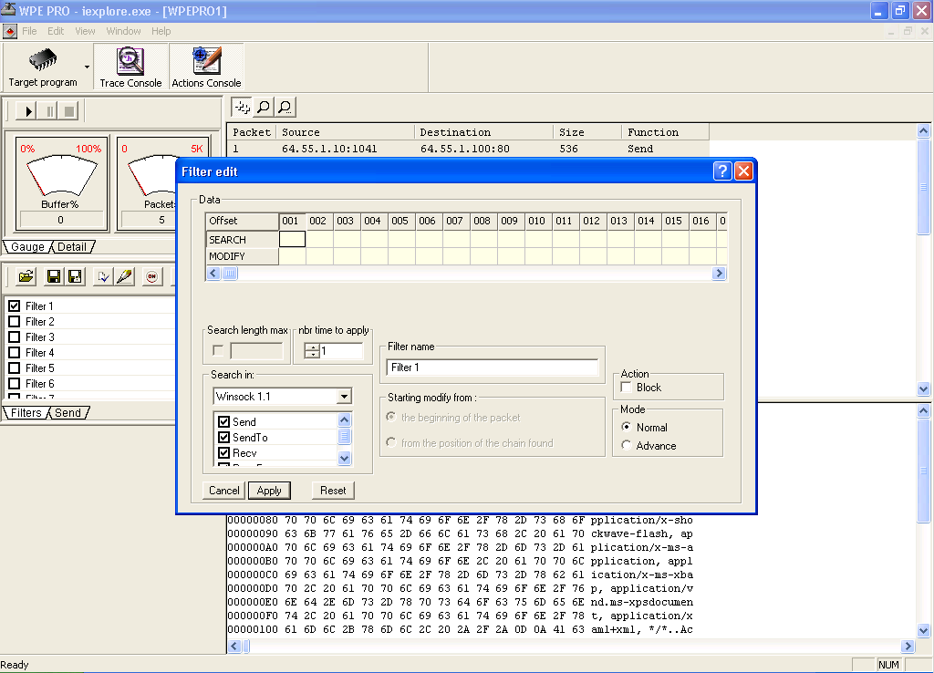Uncheck Recv in Search in list
The width and height of the screenshot is (934, 673).
[224, 452]
